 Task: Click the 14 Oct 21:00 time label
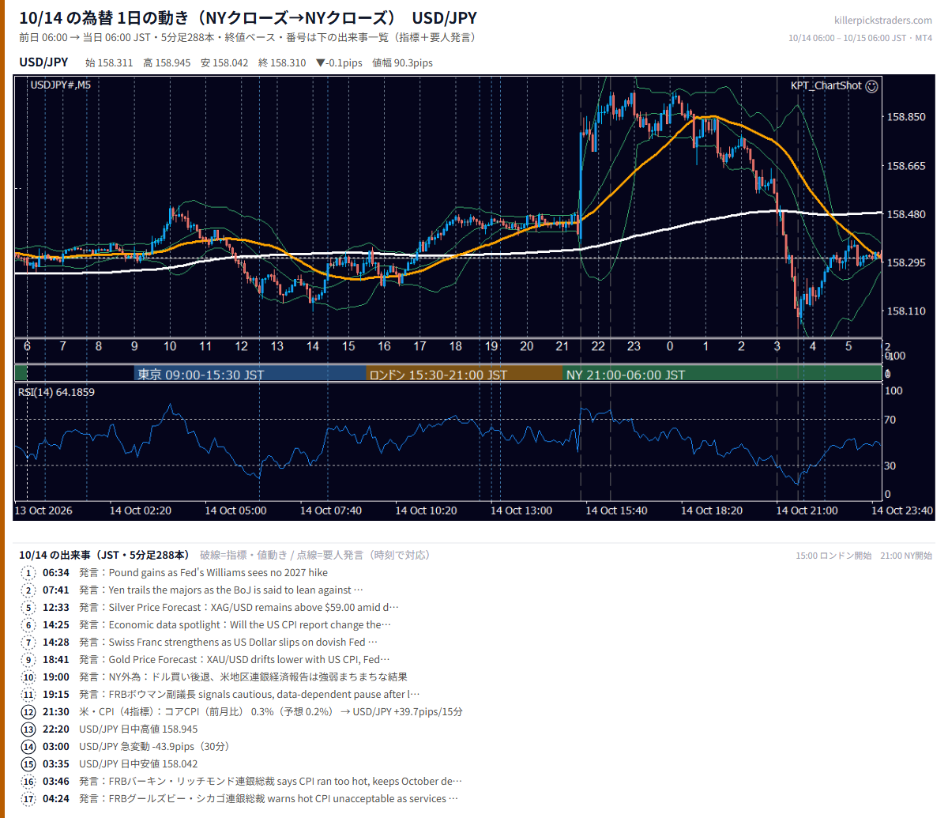[807, 511]
